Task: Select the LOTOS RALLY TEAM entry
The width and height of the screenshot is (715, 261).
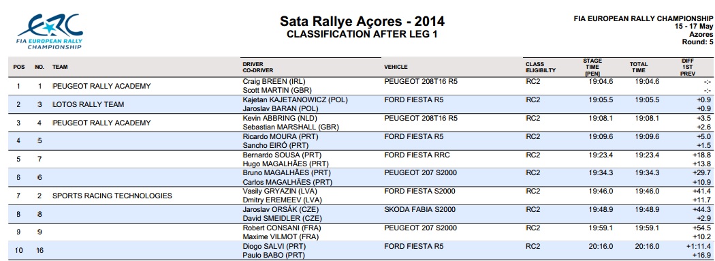Action: [x=88, y=104]
